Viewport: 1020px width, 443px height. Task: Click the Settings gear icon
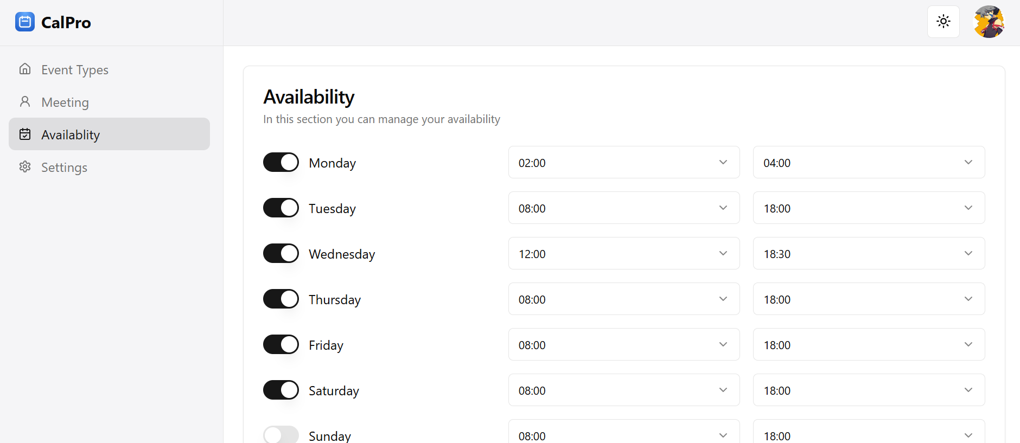pyautogui.click(x=25, y=166)
